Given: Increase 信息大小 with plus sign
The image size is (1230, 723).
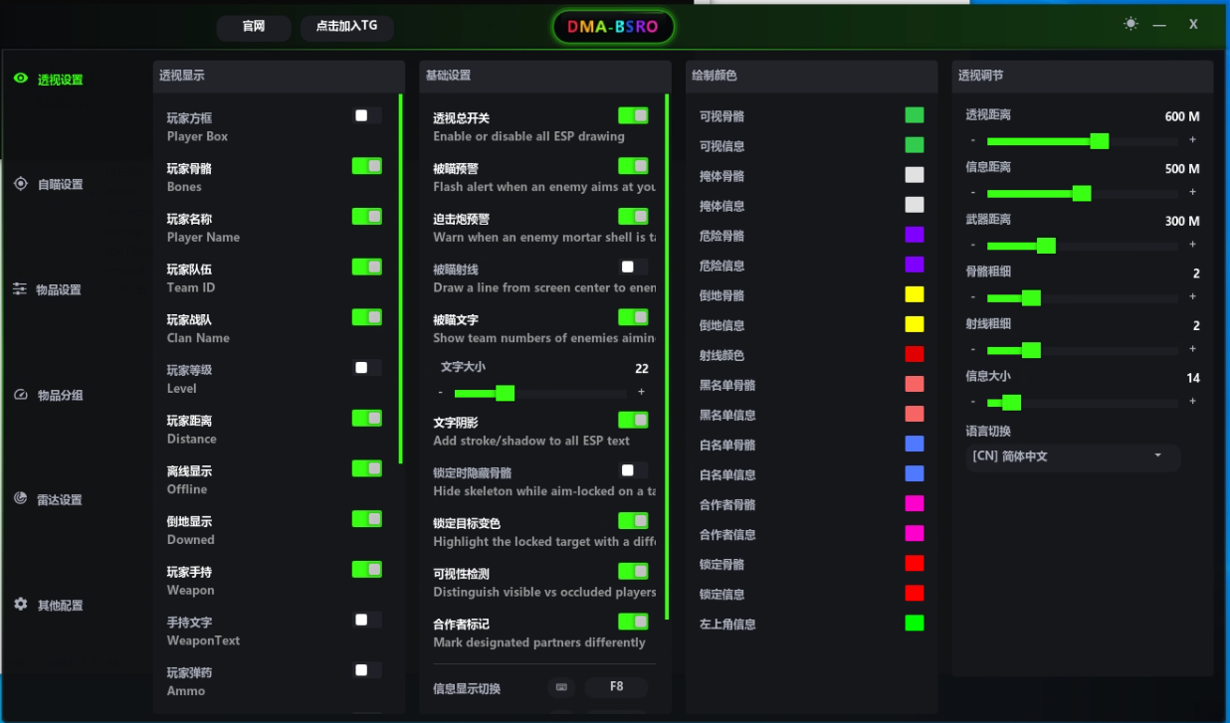Looking at the screenshot, I should pos(1192,402).
